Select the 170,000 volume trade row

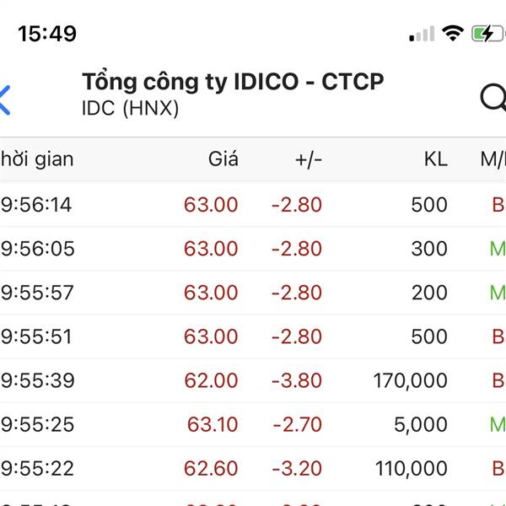tap(253, 380)
